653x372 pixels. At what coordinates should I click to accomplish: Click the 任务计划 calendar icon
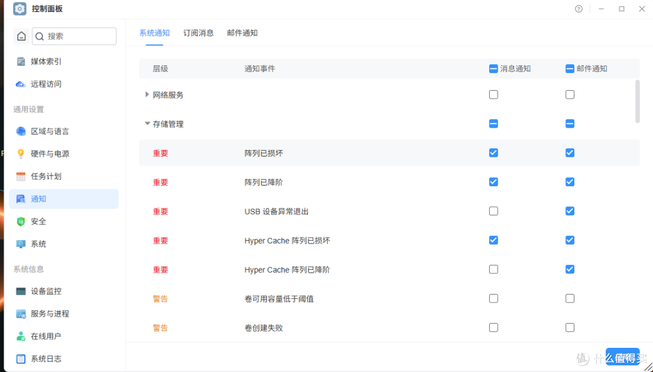(21, 177)
